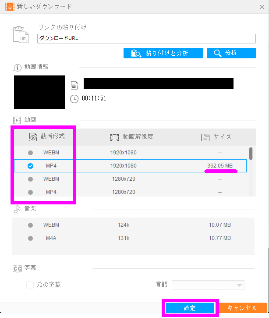Click the 分析 analyze button
The width and height of the screenshot is (269, 318).
[231, 53]
